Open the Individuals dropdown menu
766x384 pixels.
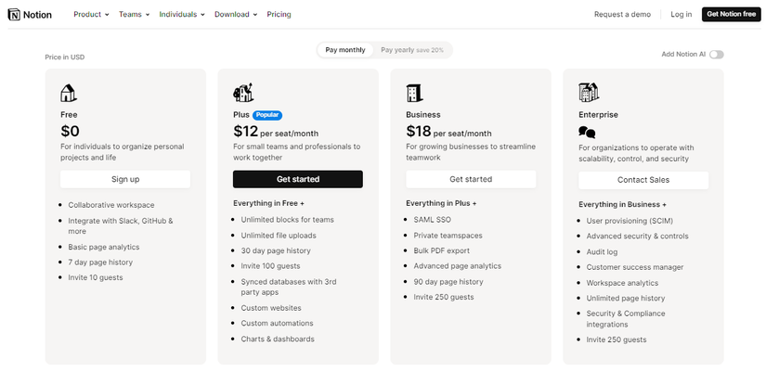(x=182, y=14)
